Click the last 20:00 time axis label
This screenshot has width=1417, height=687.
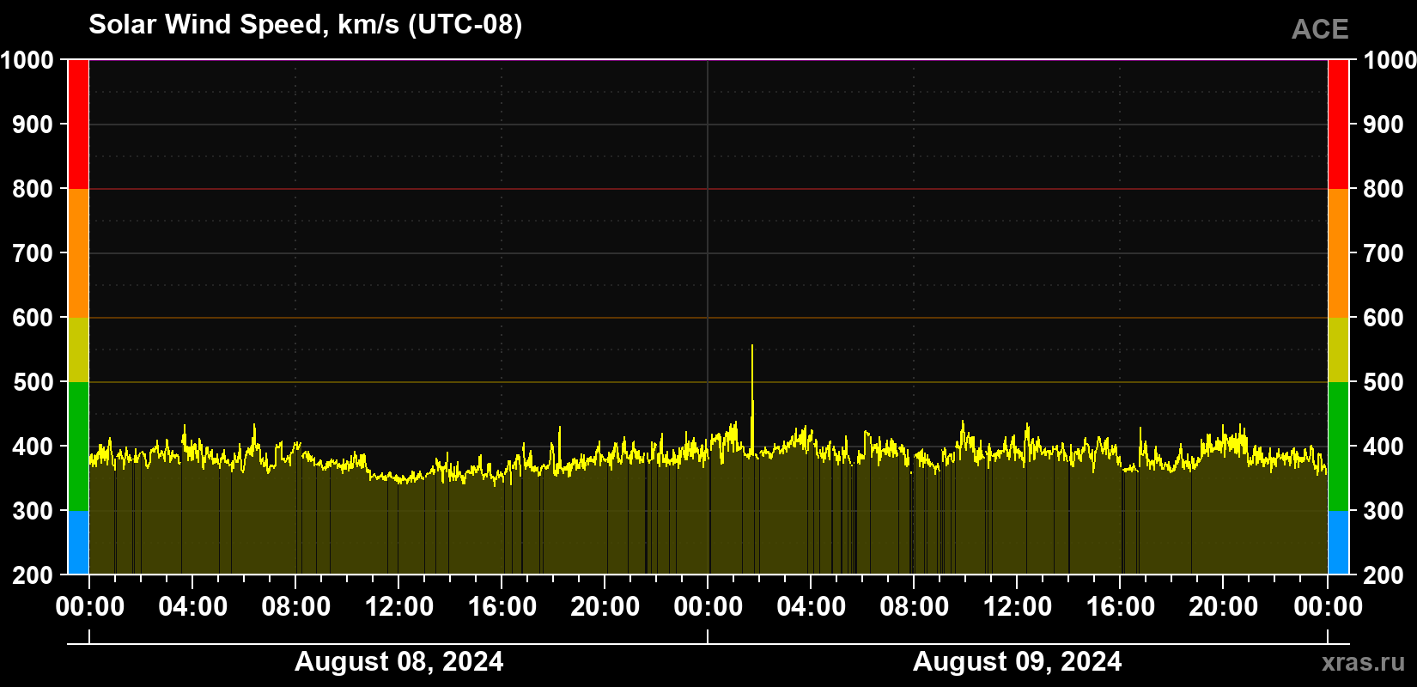1223,607
